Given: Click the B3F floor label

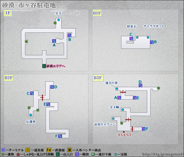Looking at the screenshot, I should point(98,78).
